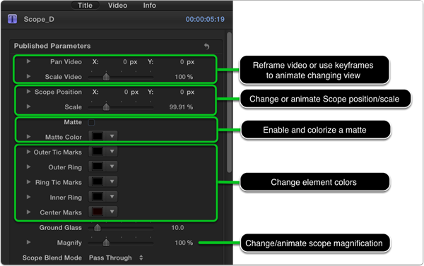Open the Outer Tic Marks color dropdown arrow

click(x=112, y=152)
